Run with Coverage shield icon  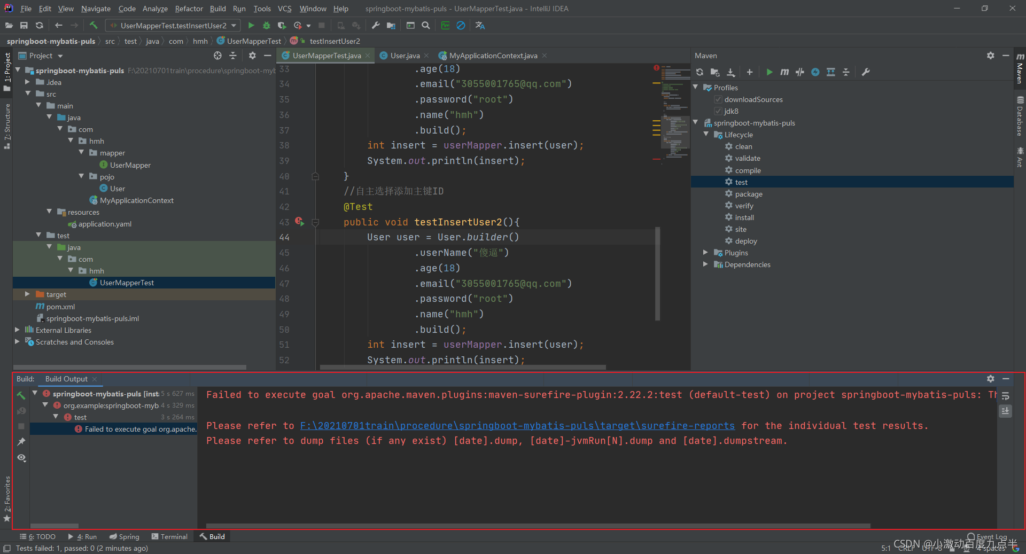coord(282,25)
